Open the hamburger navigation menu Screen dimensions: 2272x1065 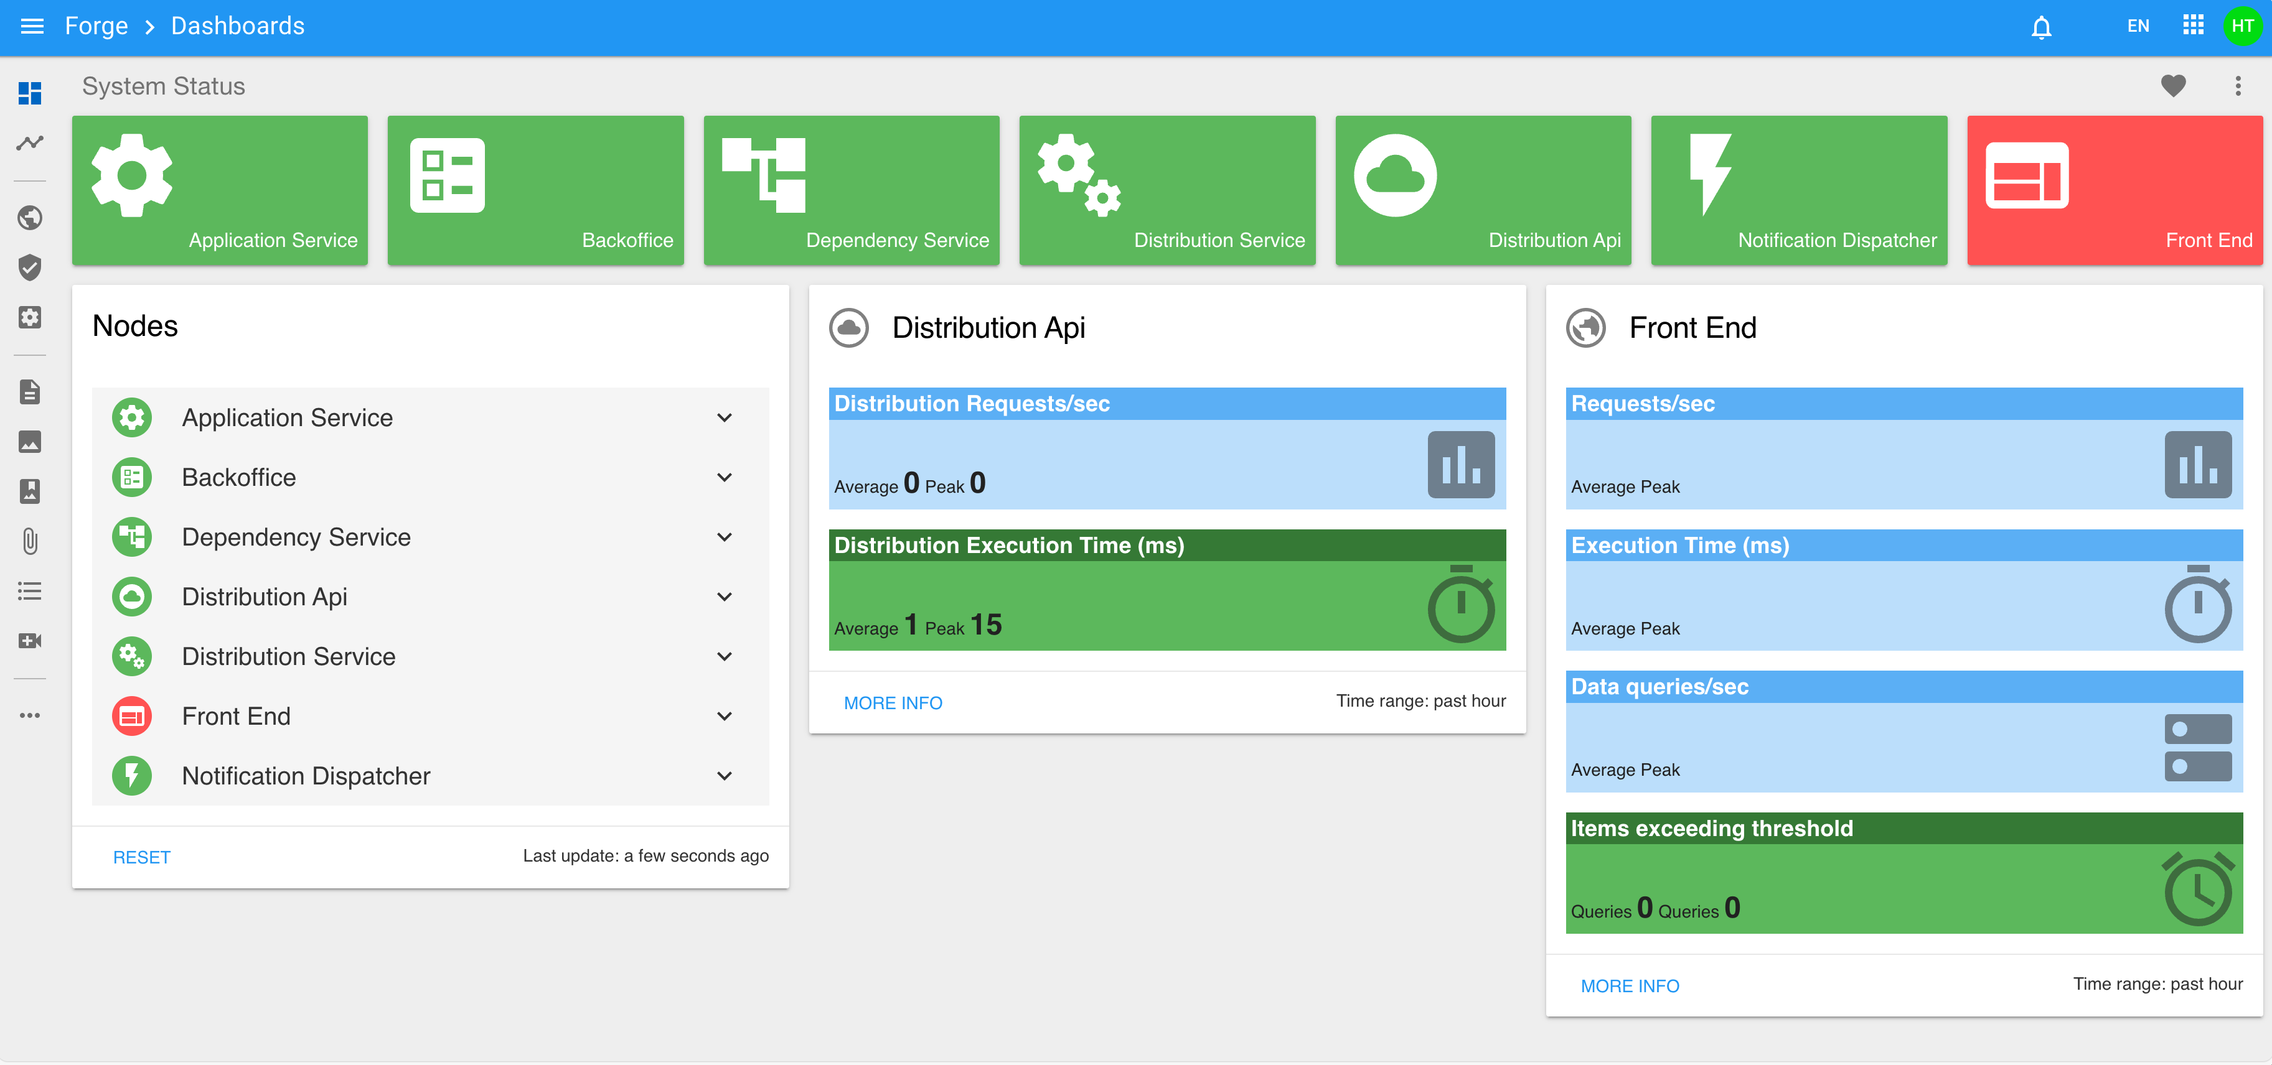coord(32,27)
